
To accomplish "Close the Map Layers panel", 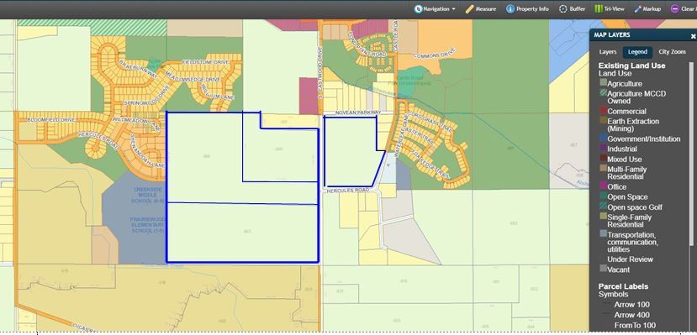I will 693,36.
